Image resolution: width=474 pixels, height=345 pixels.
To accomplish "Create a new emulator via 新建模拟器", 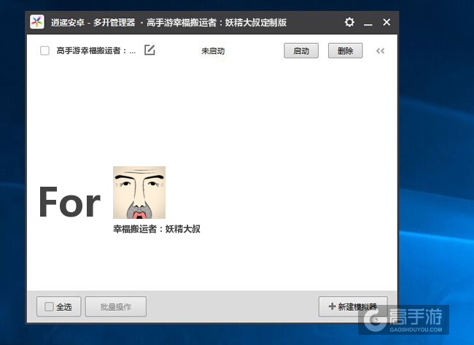I will (353, 306).
